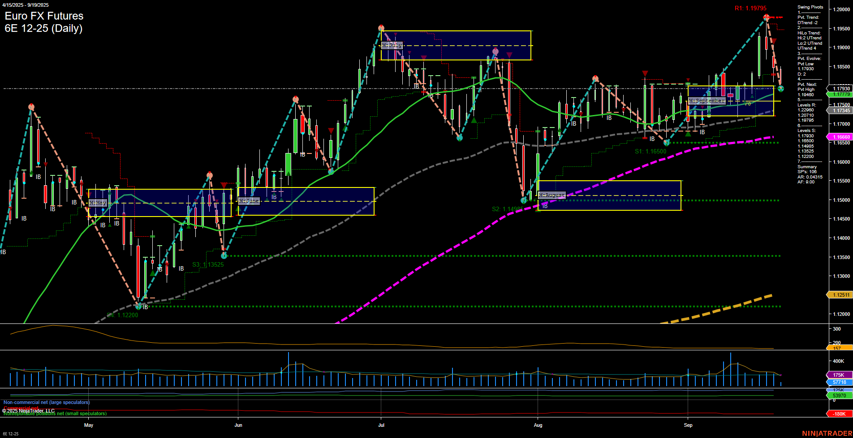Select the 'S1: 1.16500' support label
The width and height of the screenshot is (853, 438).
[651, 152]
